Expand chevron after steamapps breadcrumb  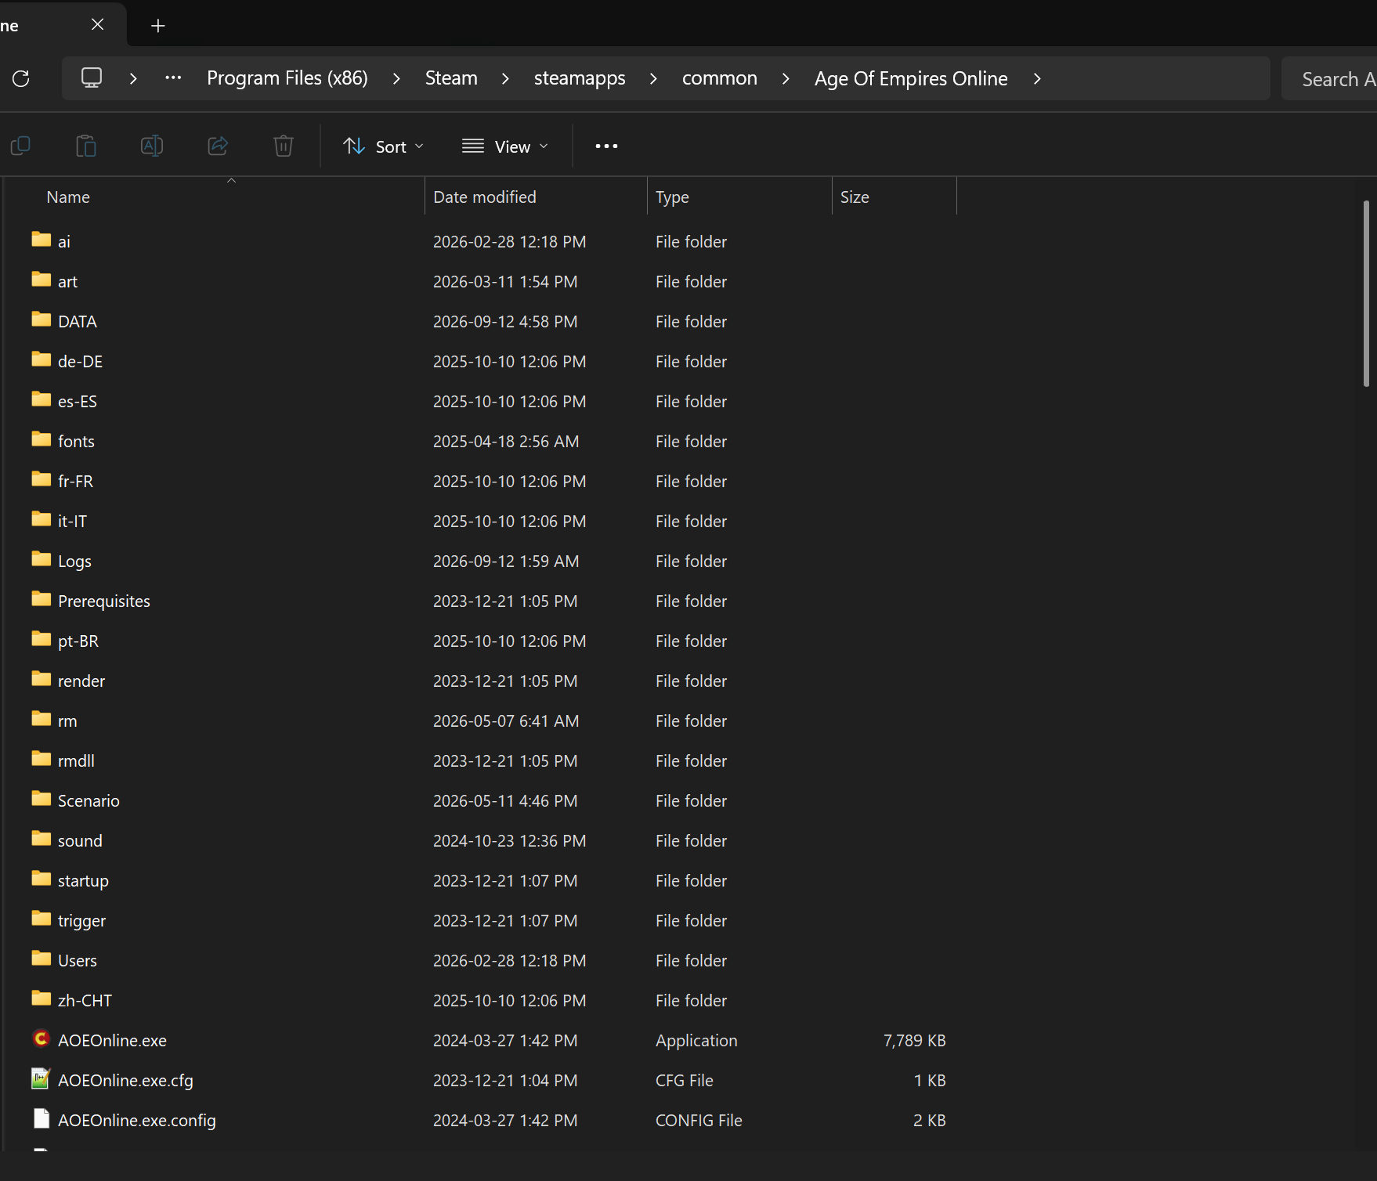pyautogui.click(x=653, y=78)
